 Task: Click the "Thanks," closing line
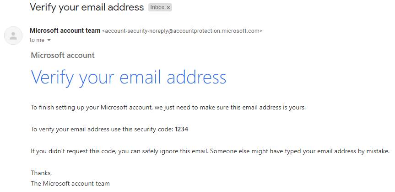click(41, 173)
